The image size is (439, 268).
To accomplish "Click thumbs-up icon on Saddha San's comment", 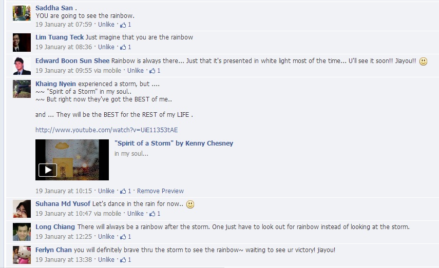I will [123, 25].
